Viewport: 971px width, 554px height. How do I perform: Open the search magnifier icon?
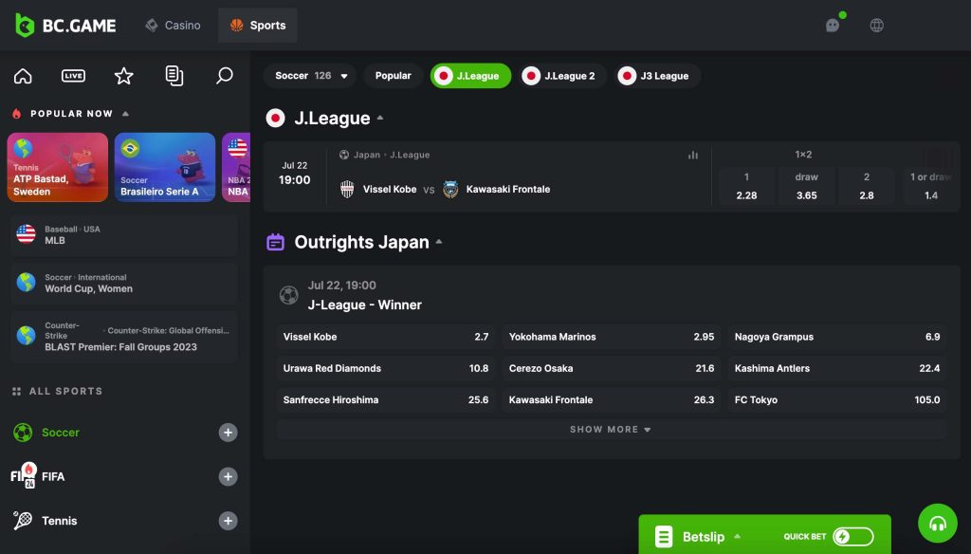[x=224, y=76]
